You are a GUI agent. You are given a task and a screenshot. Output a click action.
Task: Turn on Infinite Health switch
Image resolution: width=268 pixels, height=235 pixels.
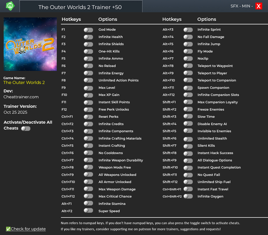(x=88, y=37)
